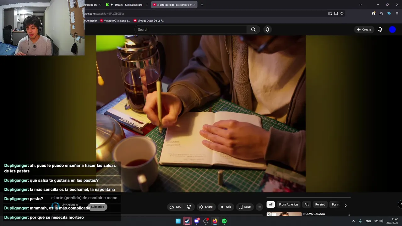Open options for NUEVA CASAAA video
The image size is (402, 226).
[349, 214]
